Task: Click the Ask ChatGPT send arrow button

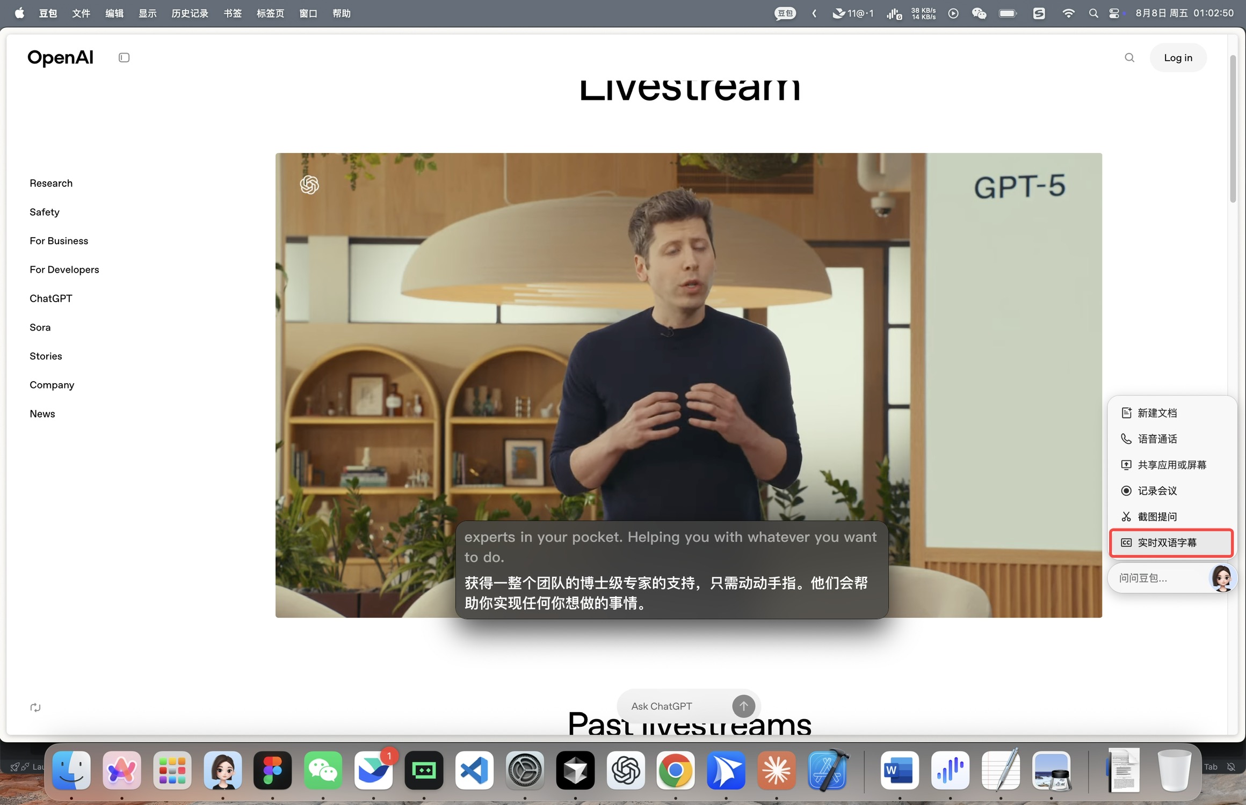Action: (x=743, y=706)
